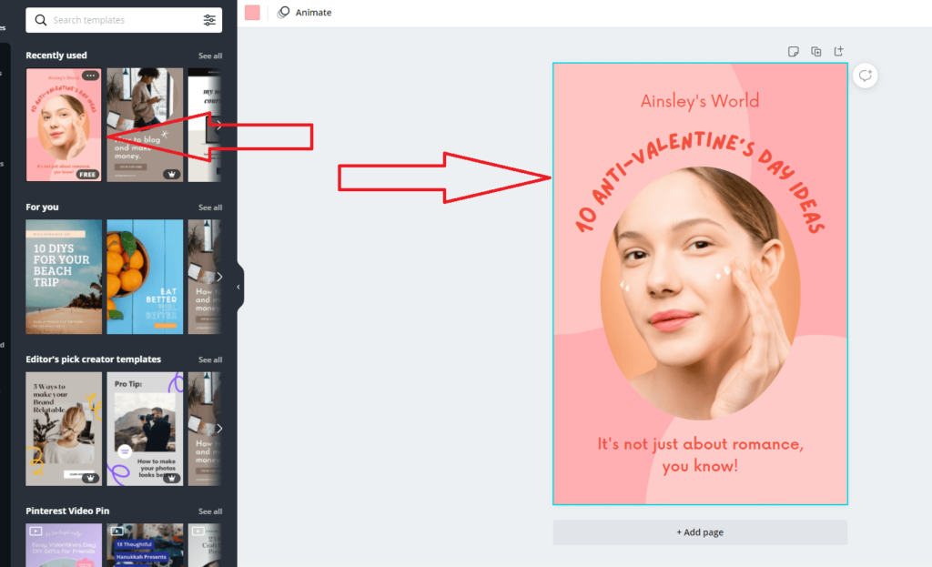Viewport: 932px width, 567px height.
Task: Click the + Add page button
Action: tap(700, 532)
